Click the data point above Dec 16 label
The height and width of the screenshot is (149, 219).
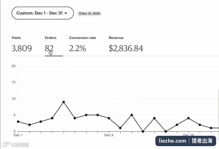(x=188, y=118)
